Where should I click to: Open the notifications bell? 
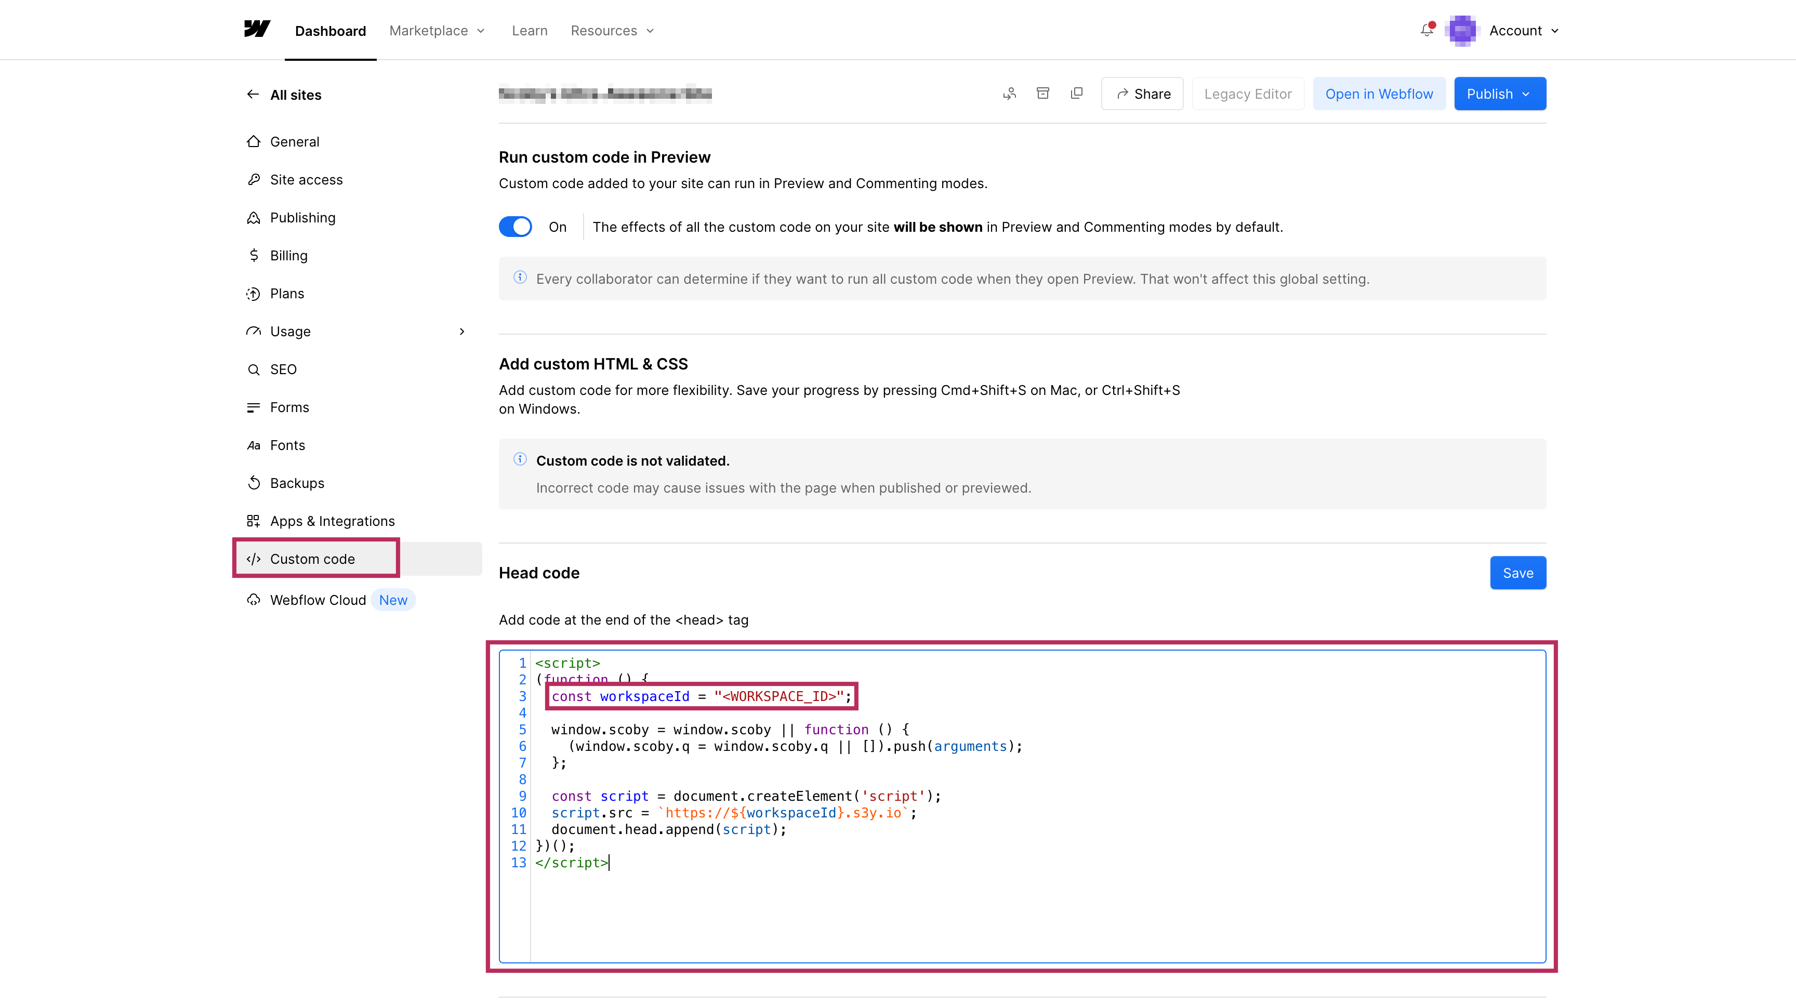click(1427, 30)
